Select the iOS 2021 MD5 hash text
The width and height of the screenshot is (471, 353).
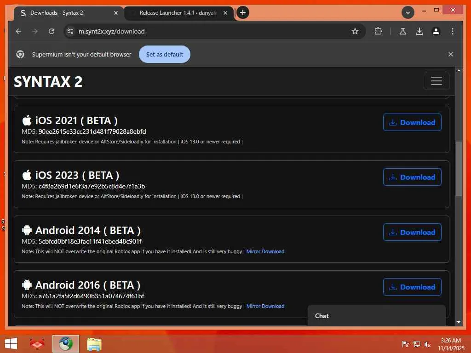pyautogui.click(x=92, y=131)
